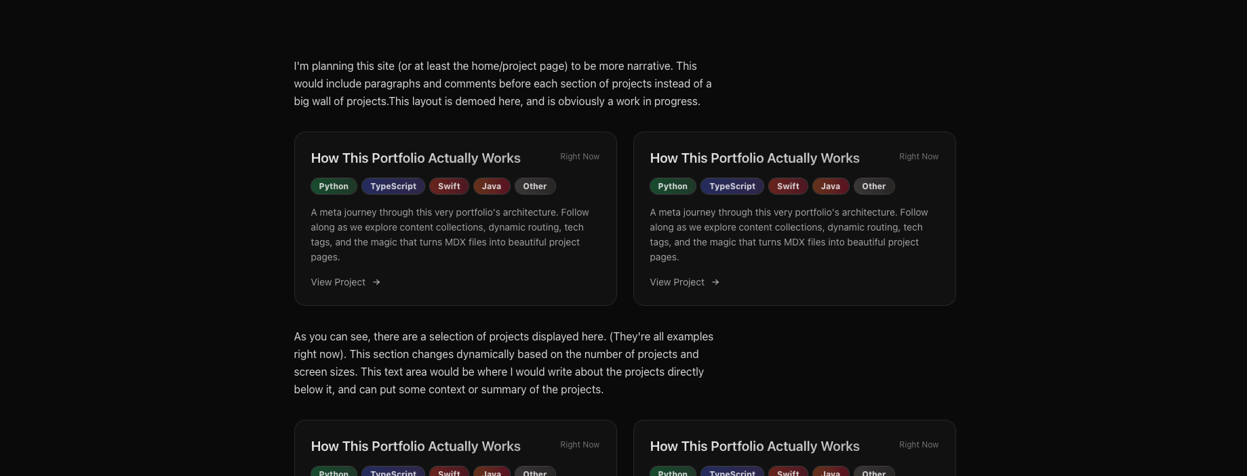Image resolution: width=1247 pixels, height=476 pixels.
Task: Open View Project link in the first card
Action: click(338, 282)
